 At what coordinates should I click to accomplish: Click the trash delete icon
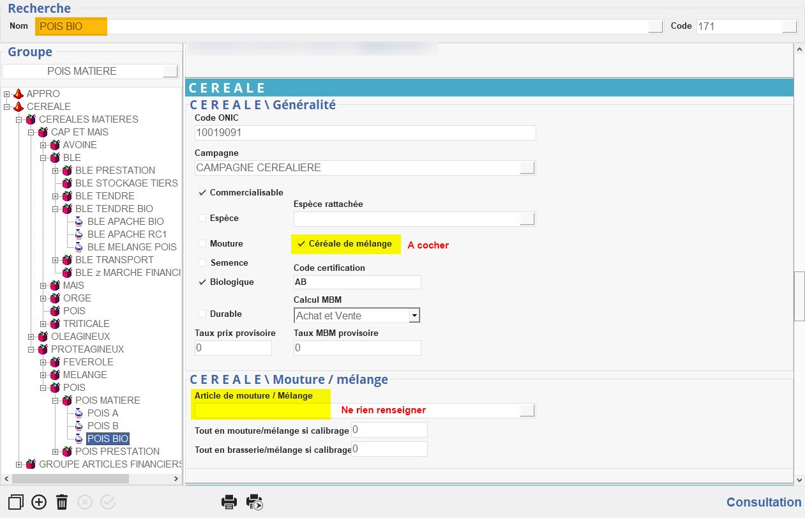pos(62,502)
